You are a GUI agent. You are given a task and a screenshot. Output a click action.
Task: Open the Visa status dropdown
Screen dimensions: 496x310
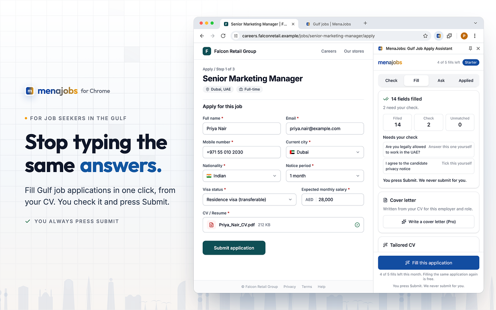[x=250, y=200]
